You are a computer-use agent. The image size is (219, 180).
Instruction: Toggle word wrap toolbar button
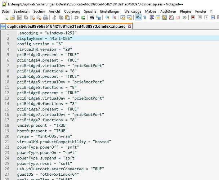[138, 18]
